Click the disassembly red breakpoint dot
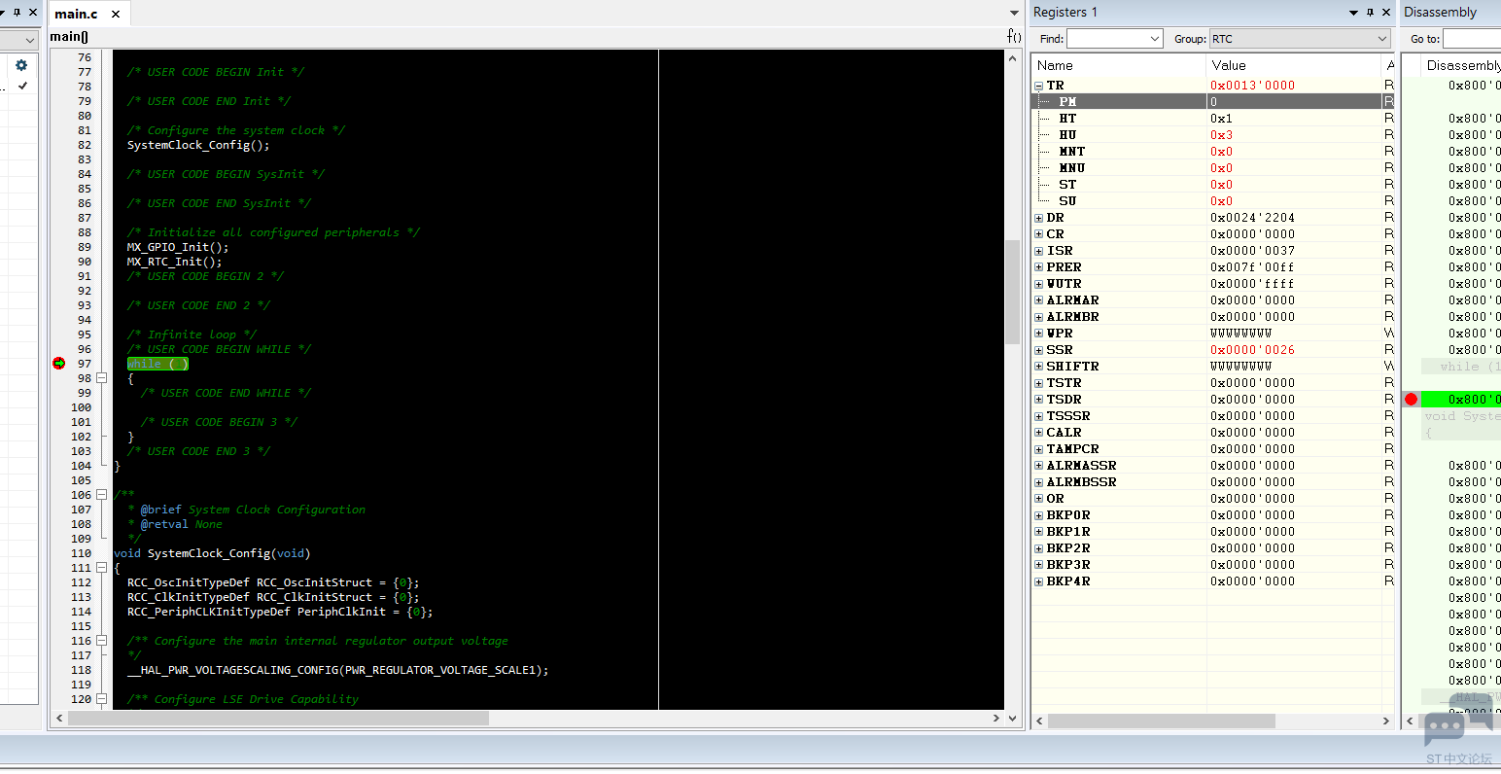1501x774 pixels. pos(1411,399)
